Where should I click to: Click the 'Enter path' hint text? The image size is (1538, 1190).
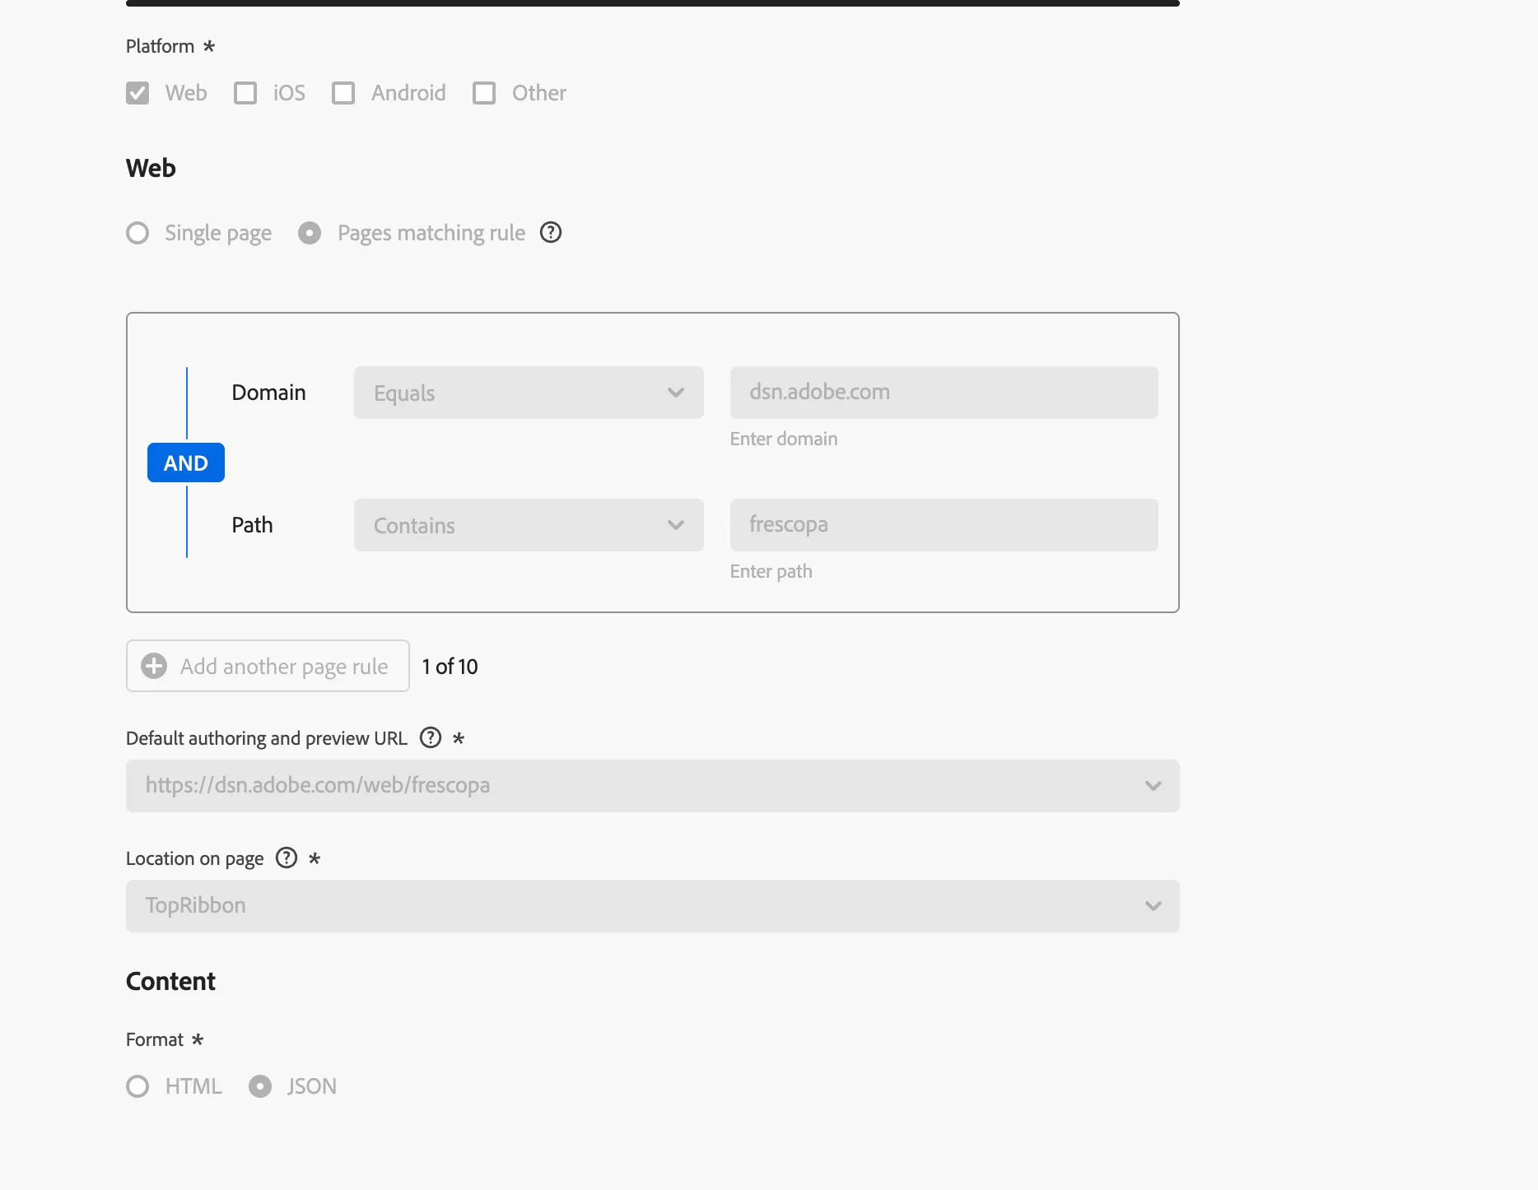(771, 571)
